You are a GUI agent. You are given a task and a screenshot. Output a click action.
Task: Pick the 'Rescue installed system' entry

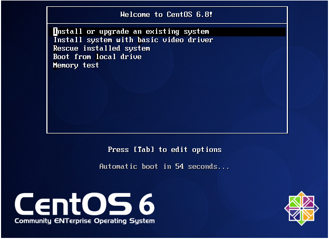[101, 49]
